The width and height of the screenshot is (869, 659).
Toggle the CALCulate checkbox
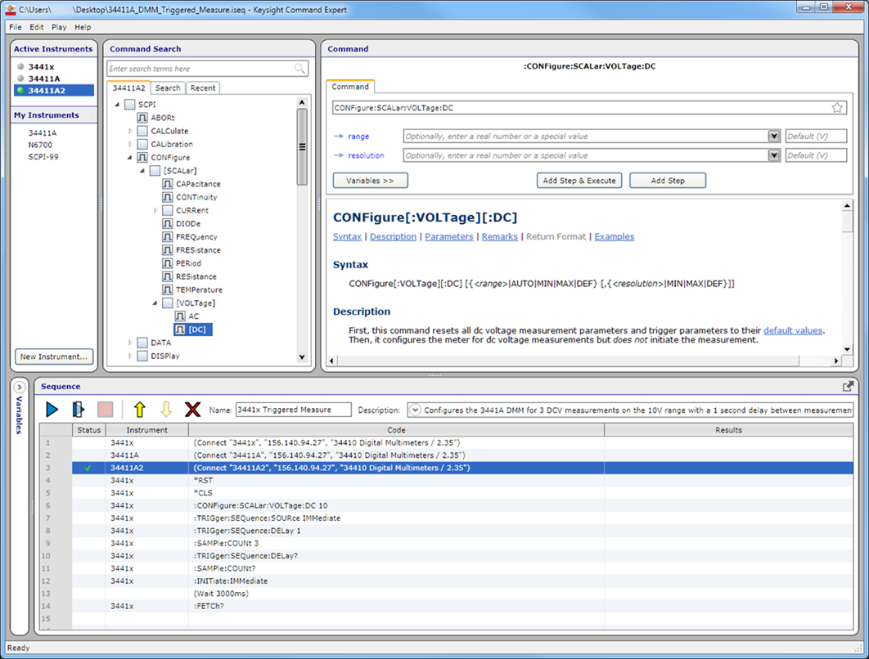142,132
